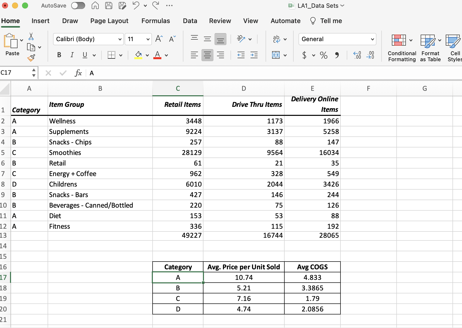Image resolution: width=462 pixels, height=328 pixels.
Task: Choose red font color swatch
Action: click(157, 58)
